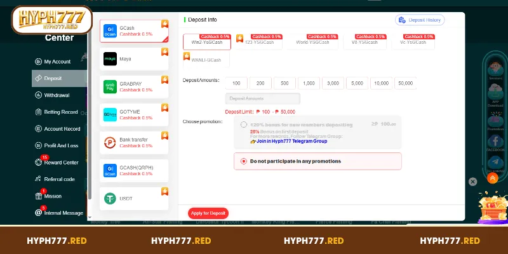Screen dimensions: 508x254
Task: Click the treasure chest promo icon
Action: click(493, 207)
